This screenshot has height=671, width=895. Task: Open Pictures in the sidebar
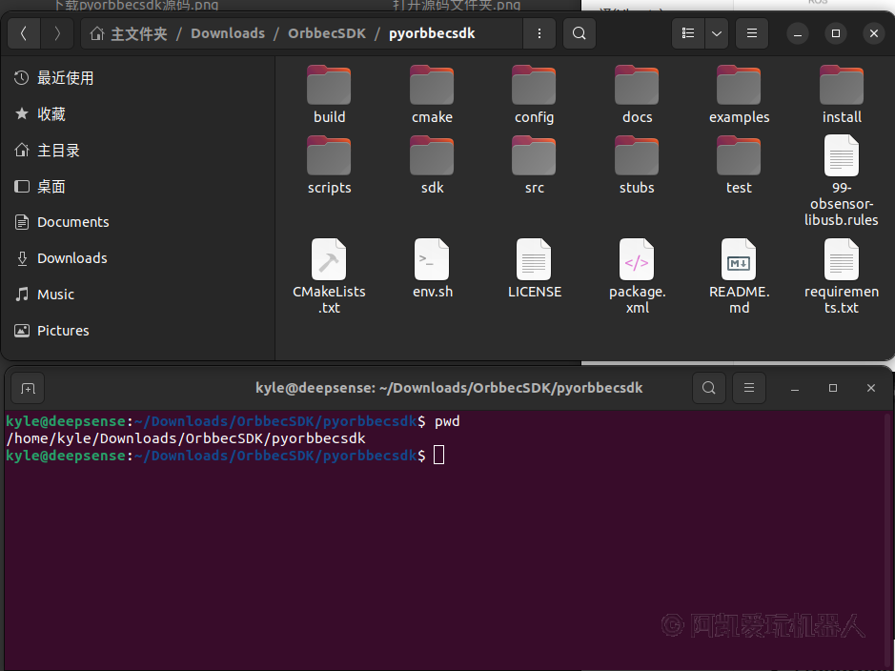click(x=138, y=331)
